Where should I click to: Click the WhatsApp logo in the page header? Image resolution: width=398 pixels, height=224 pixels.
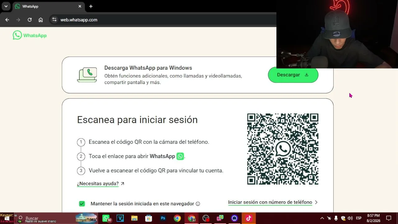(30, 35)
